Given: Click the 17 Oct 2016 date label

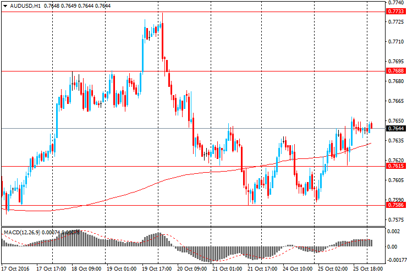Looking at the screenshot, I should coord(15,268).
